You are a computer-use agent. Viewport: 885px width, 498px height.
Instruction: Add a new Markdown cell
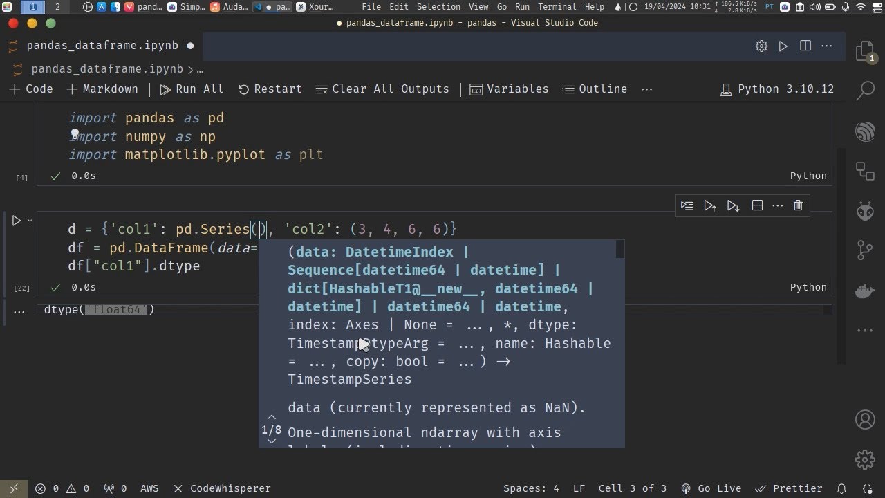coord(102,89)
